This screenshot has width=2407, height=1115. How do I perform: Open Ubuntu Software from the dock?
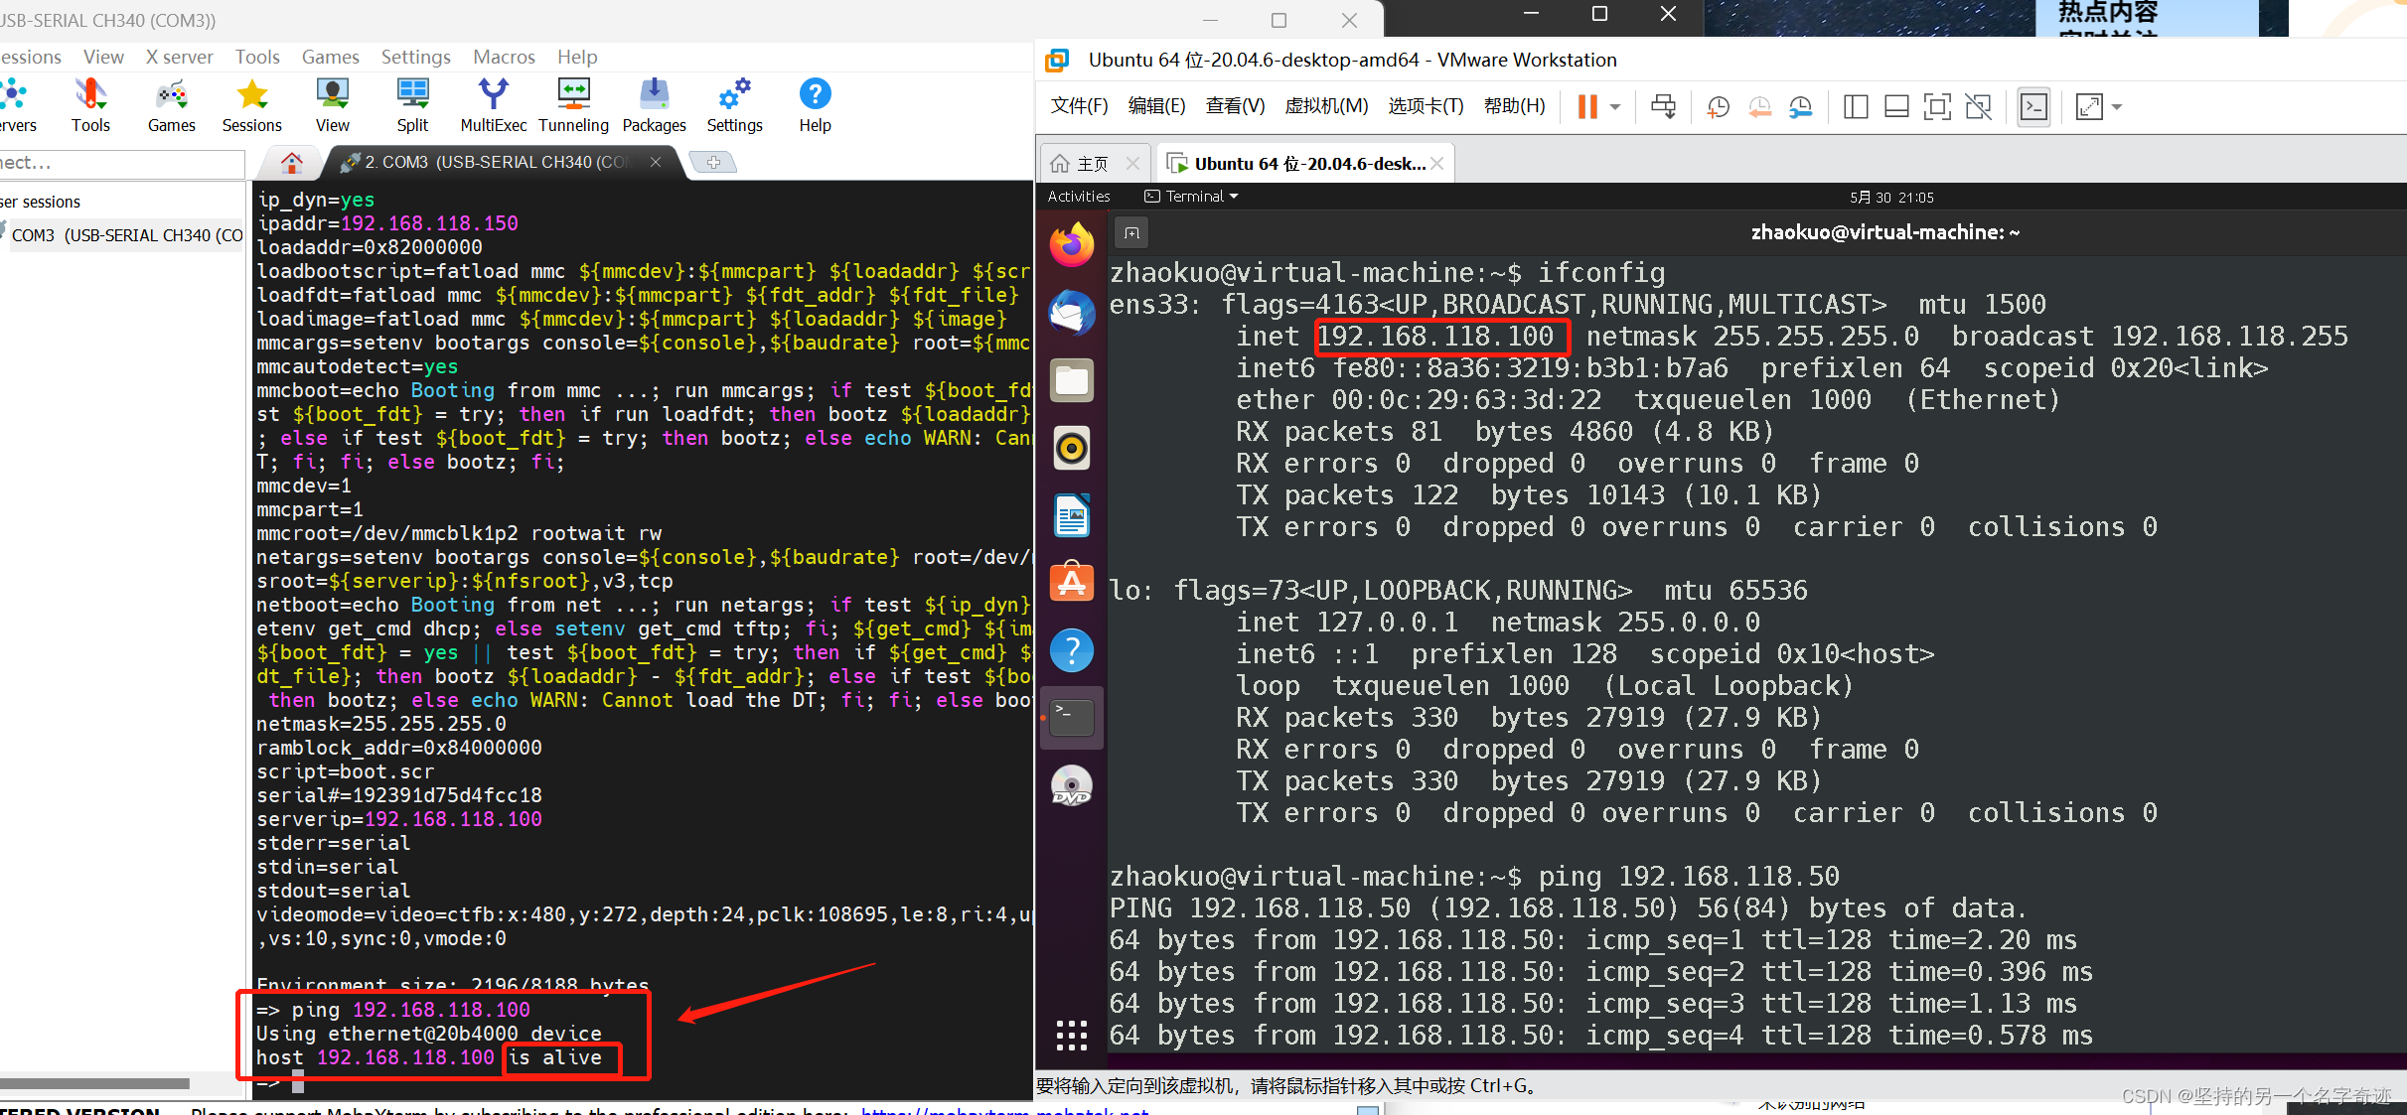pos(1072,582)
